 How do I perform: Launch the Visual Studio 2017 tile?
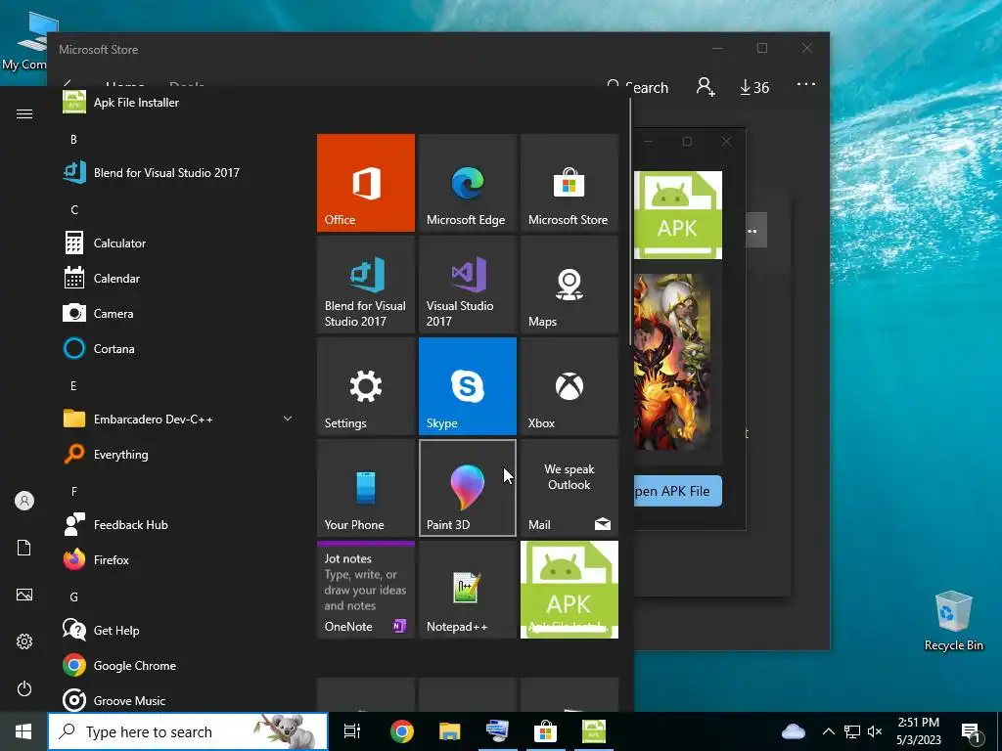tap(467, 285)
